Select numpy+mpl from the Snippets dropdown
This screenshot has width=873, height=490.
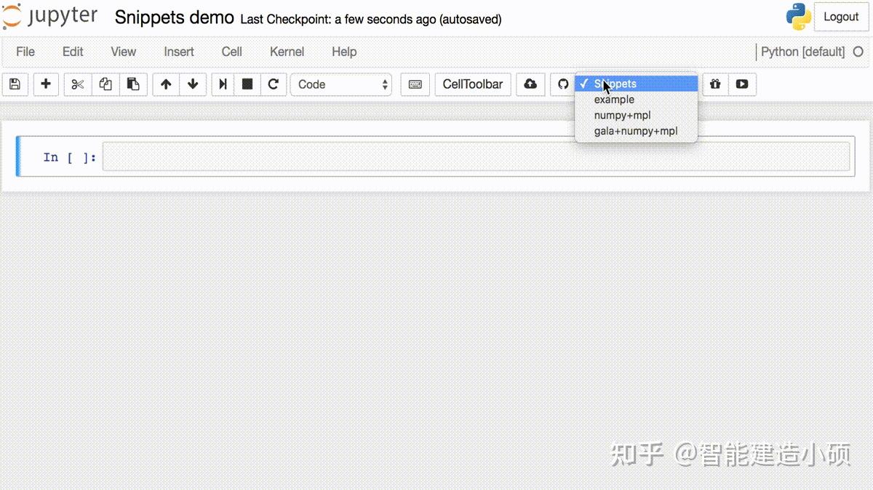[x=622, y=115]
